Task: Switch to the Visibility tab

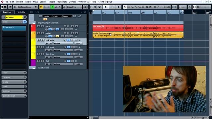Action: click(x=21, y=12)
